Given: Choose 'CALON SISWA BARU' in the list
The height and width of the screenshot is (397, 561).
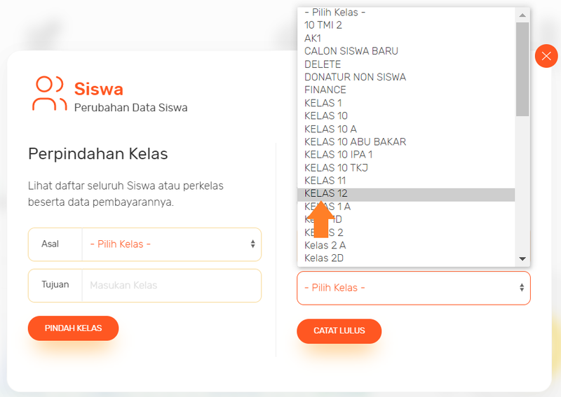Looking at the screenshot, I should [x=406, y=51].
